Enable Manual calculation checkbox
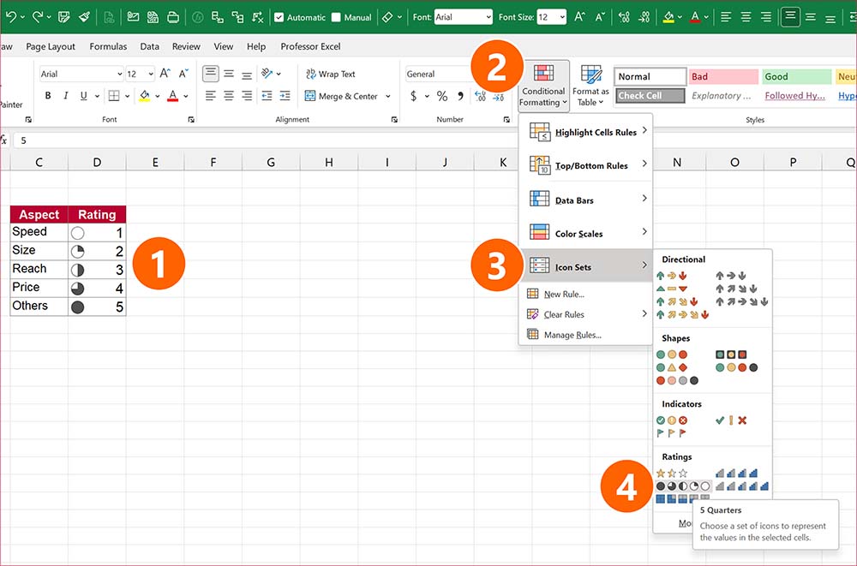 pos(335,15)
